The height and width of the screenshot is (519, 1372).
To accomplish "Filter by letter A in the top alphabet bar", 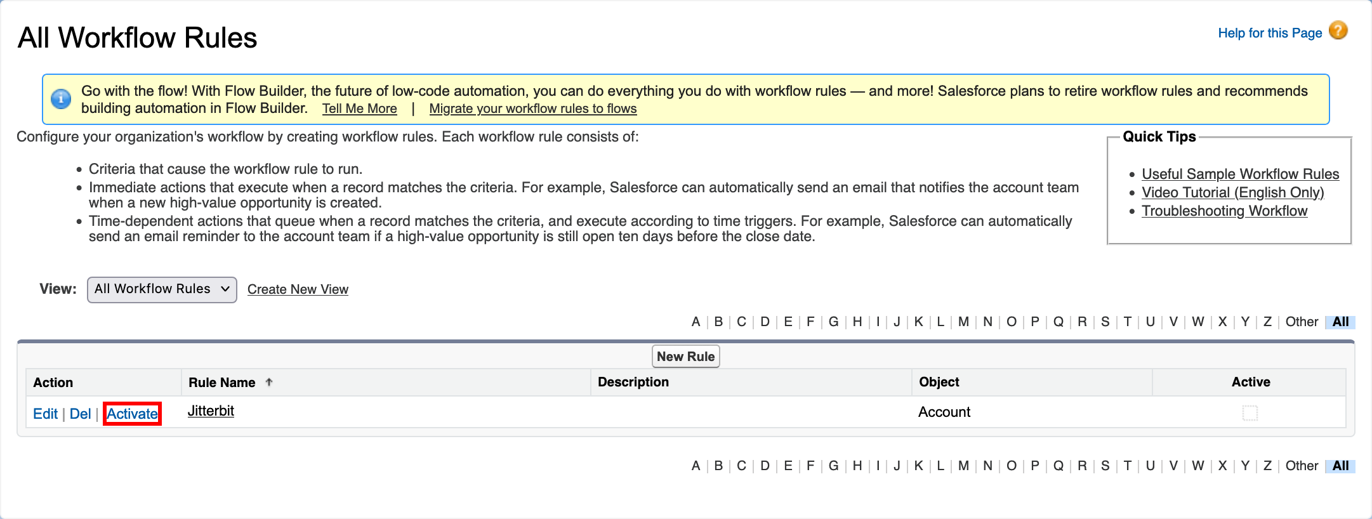I will click(x=696, y=322).
